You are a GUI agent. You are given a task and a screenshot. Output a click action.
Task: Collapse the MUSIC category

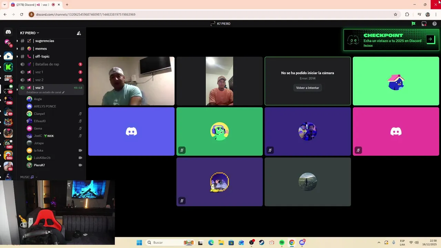[29, 177]
